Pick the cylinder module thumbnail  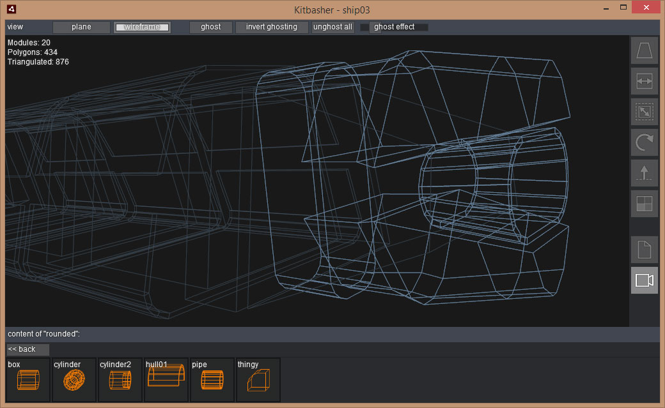pos(74,380)
